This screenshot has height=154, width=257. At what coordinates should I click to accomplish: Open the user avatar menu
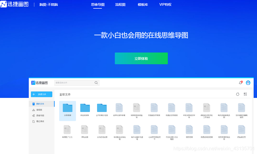(248, 83)
